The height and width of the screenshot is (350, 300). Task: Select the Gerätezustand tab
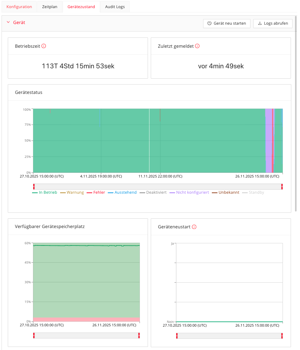81,7
